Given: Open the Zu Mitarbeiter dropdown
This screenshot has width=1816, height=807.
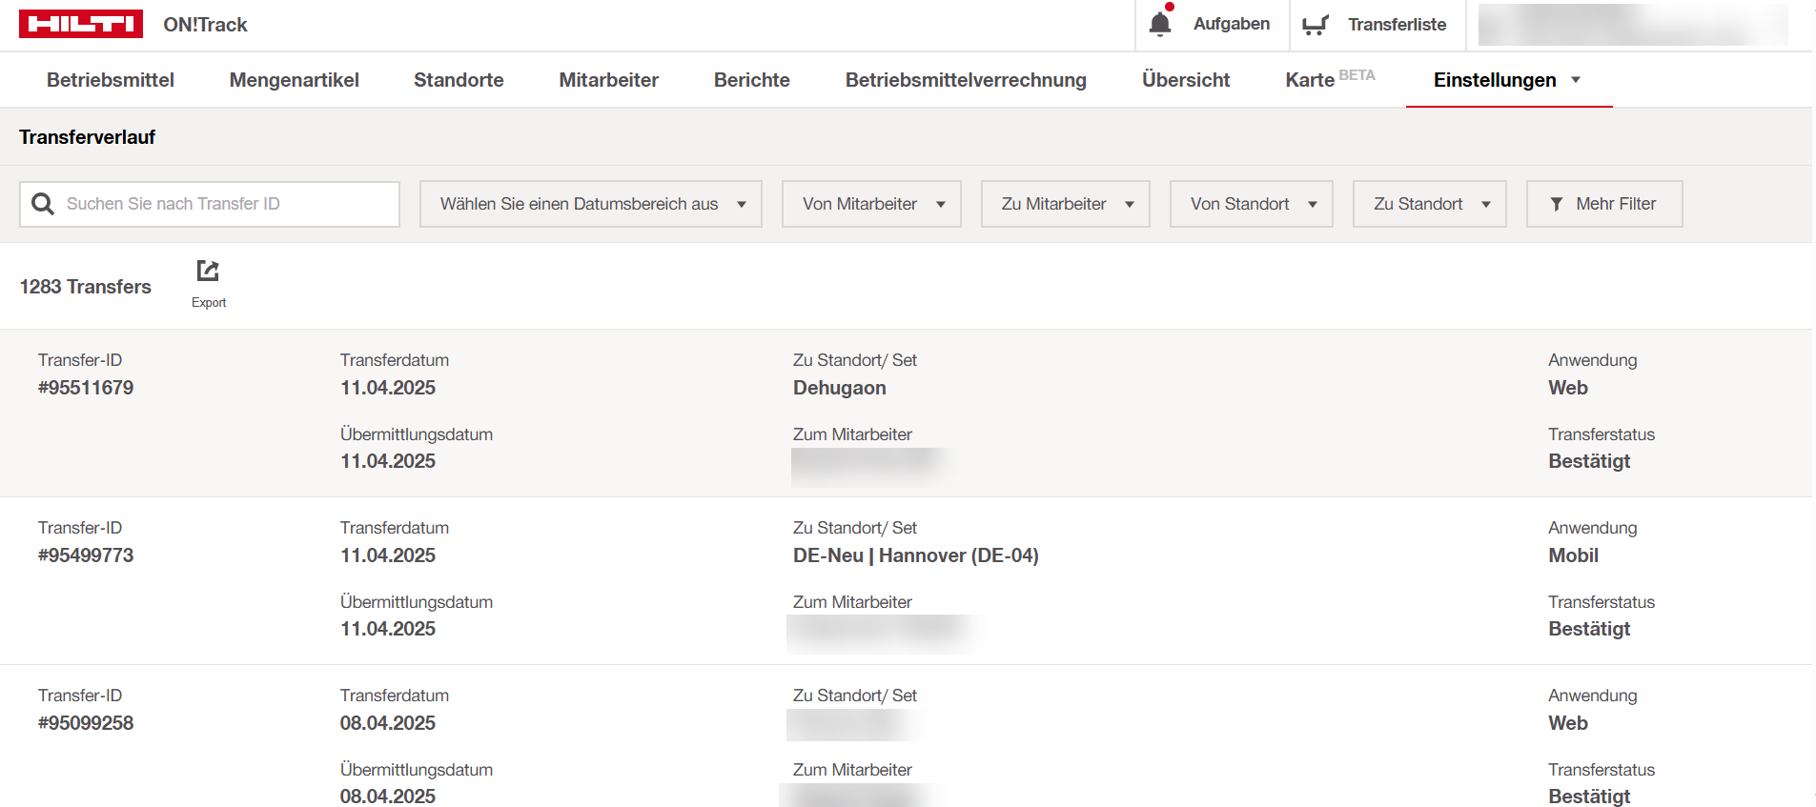Looking at the screenshot, I should pyautogui.click(x=1066, y=204).
